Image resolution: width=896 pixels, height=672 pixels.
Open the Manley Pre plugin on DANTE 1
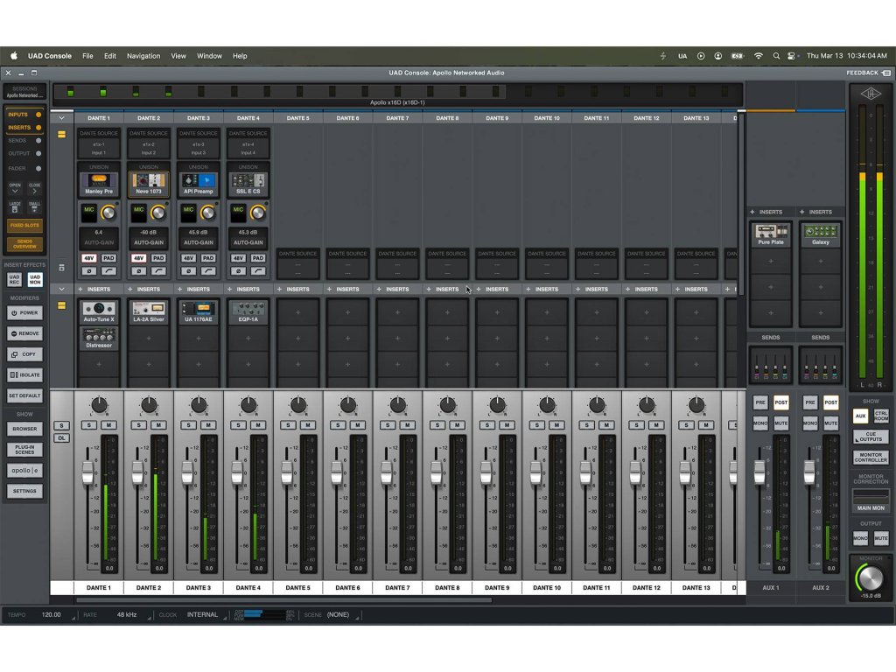coord(99,184)
